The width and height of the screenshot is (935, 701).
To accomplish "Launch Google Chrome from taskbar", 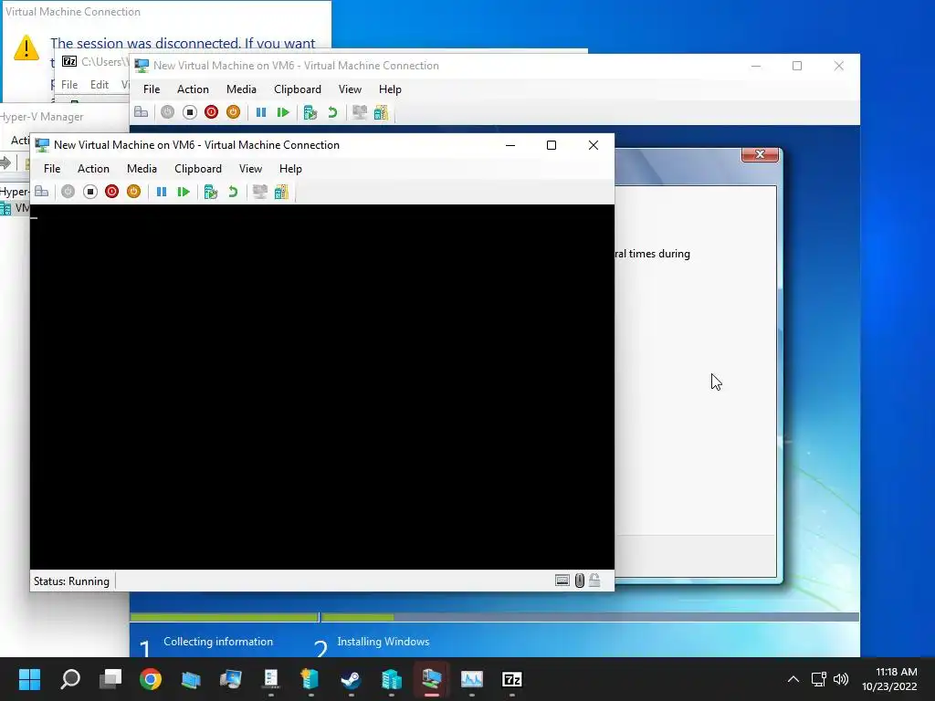I will 151,679.
